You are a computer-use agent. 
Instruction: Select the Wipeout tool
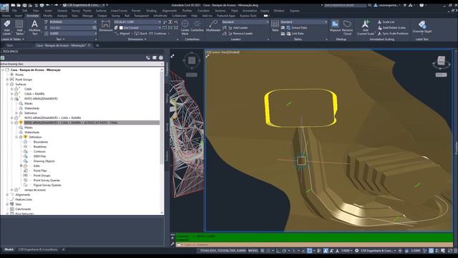[x=335, y=26]
